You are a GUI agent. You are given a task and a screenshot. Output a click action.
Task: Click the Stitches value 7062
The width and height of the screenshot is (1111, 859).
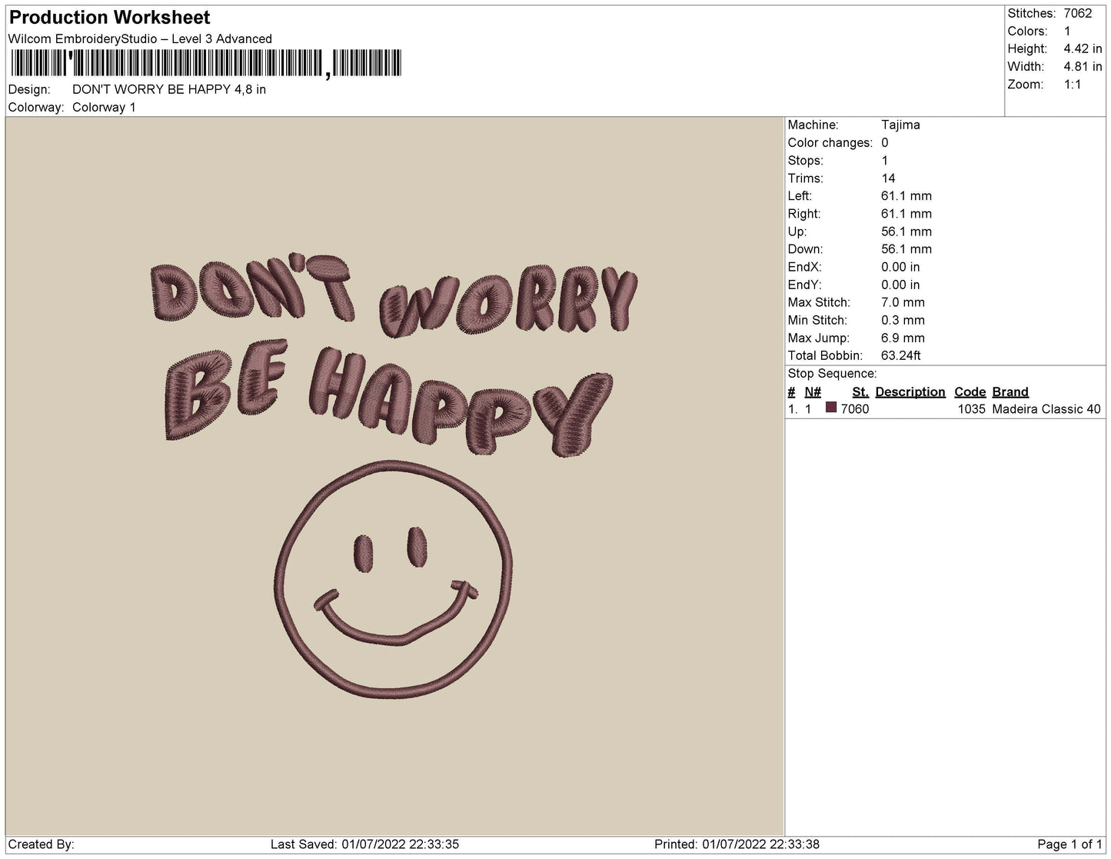tap(1077, 13)
